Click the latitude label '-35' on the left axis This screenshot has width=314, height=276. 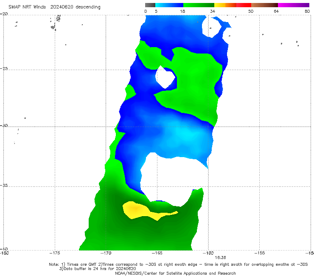click(4, 185)
